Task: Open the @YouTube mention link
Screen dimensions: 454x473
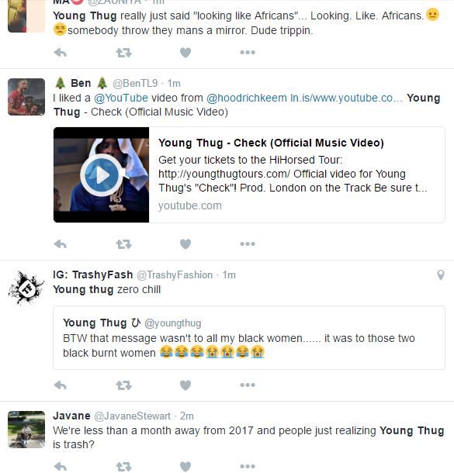Action: (x=121, y=98)
